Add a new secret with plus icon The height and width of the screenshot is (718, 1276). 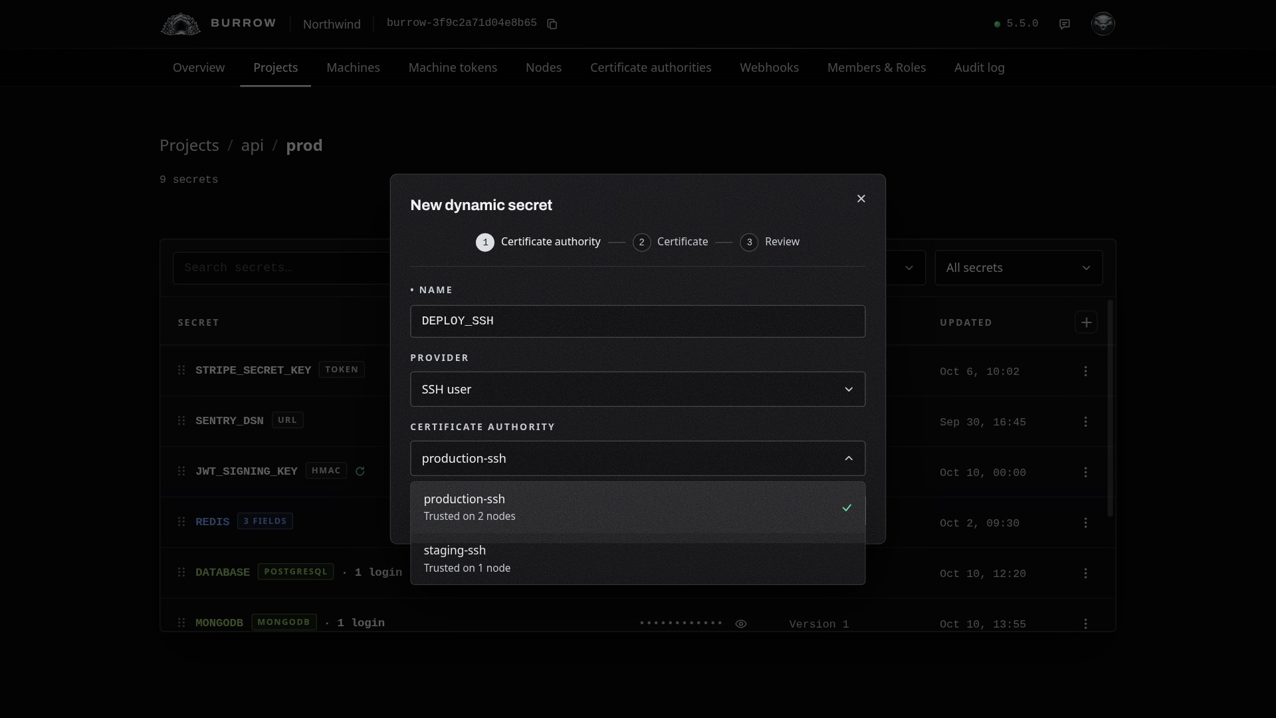point(1086,322)
